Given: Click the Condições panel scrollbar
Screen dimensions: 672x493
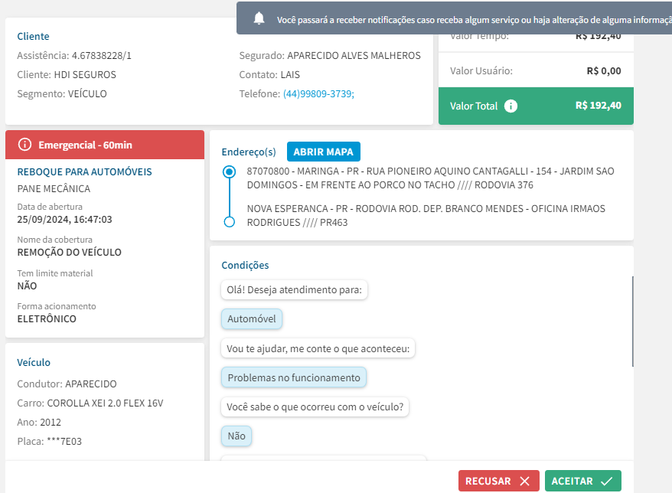Looking at the screenshot, I should [x=632, y=322].
